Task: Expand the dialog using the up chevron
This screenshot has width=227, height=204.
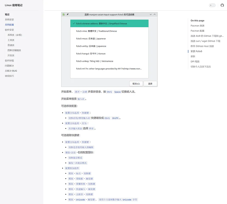Action: [x=155, y=14]
